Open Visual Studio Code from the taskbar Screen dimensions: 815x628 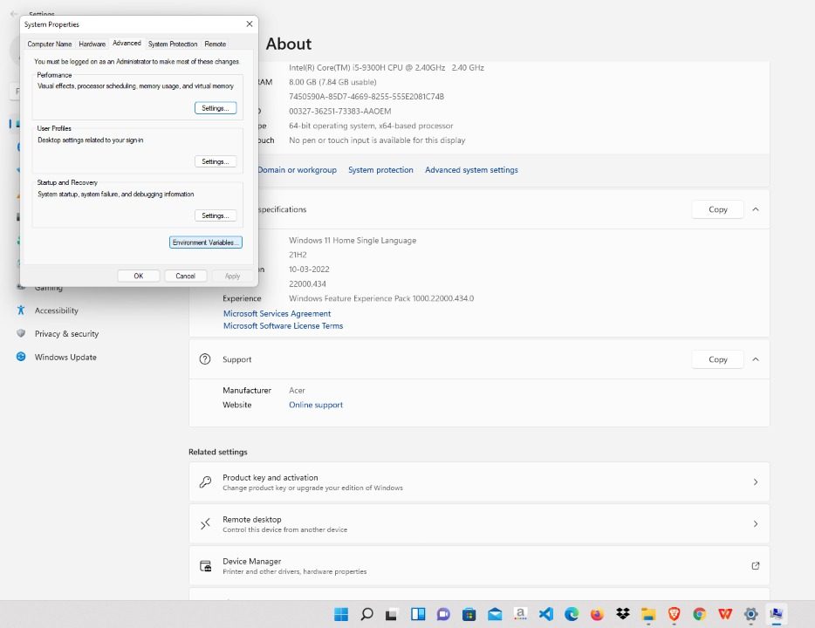[546, 614]
